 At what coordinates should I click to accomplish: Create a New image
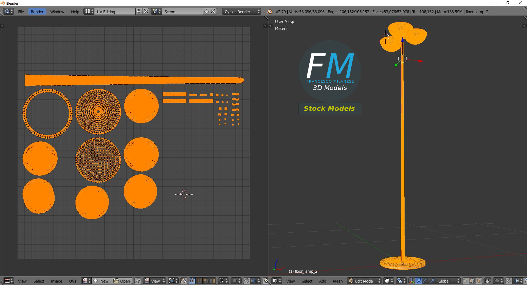pos(102,281)
